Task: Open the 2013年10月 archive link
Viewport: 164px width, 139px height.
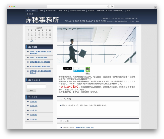Action: (34, 106)
